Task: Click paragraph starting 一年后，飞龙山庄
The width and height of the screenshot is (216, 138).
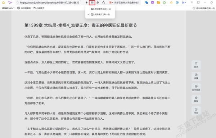Action: [97, 72]
